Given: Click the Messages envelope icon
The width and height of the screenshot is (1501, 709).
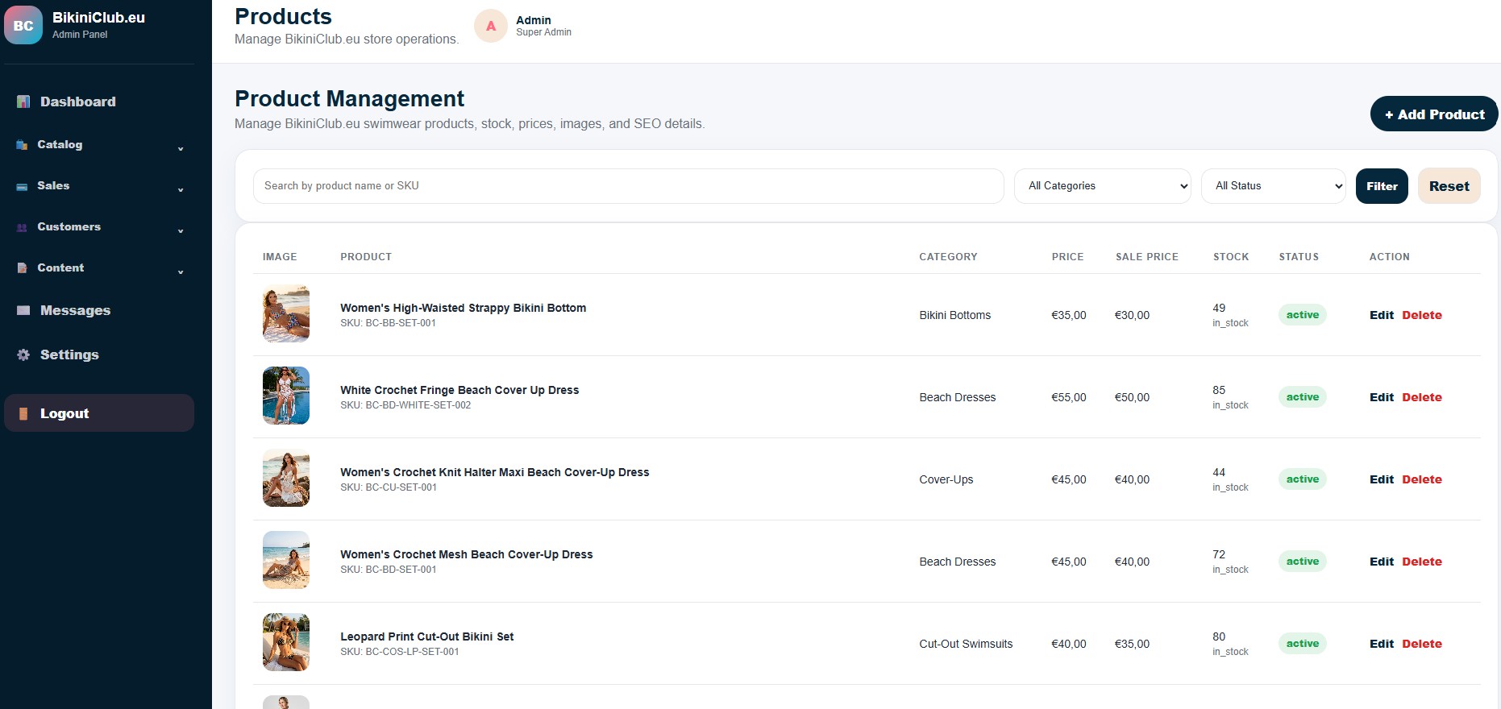Looking at the screenshot, I should (23, 310).
